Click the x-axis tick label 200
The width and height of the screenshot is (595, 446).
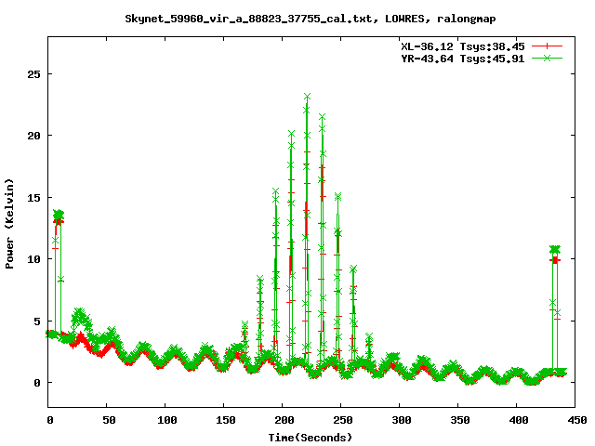tap(284, 420)
